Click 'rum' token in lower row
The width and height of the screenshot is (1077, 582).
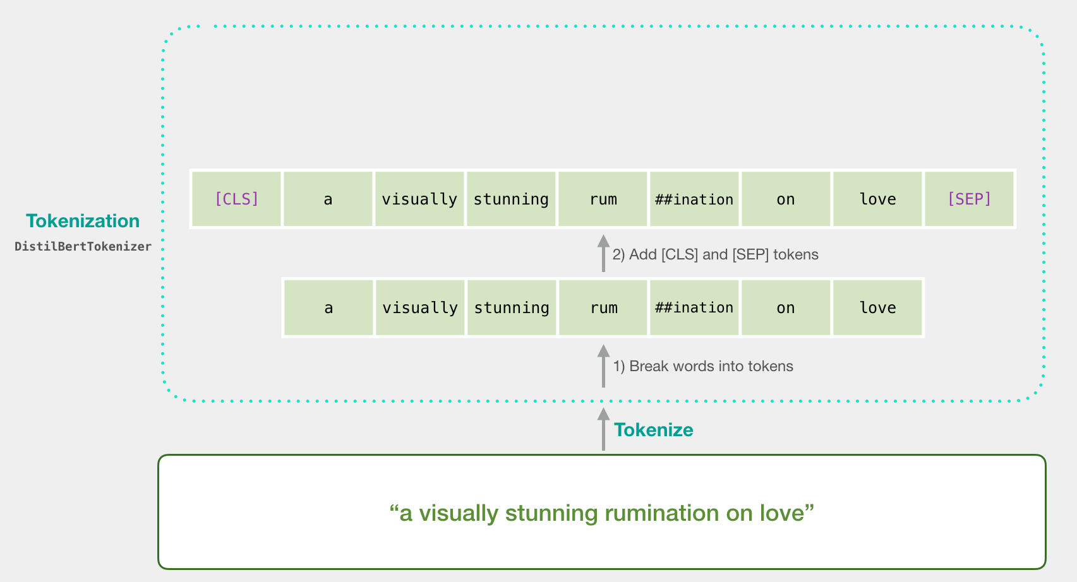[x=604, y=307]
